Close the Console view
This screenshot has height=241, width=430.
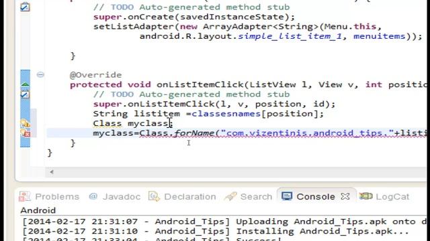345,196
